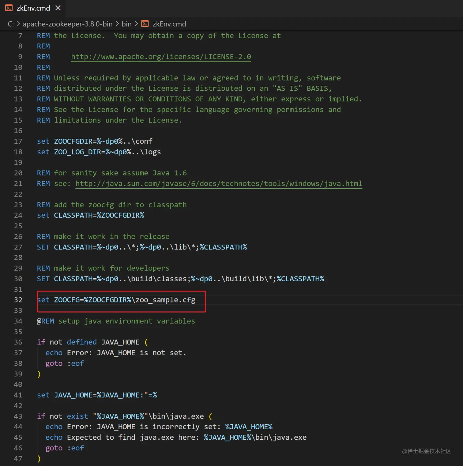The width and height of the screenshot is (463, 466).
Task: Click line number 17 in the gutter
Action: [x=18, y=141]
